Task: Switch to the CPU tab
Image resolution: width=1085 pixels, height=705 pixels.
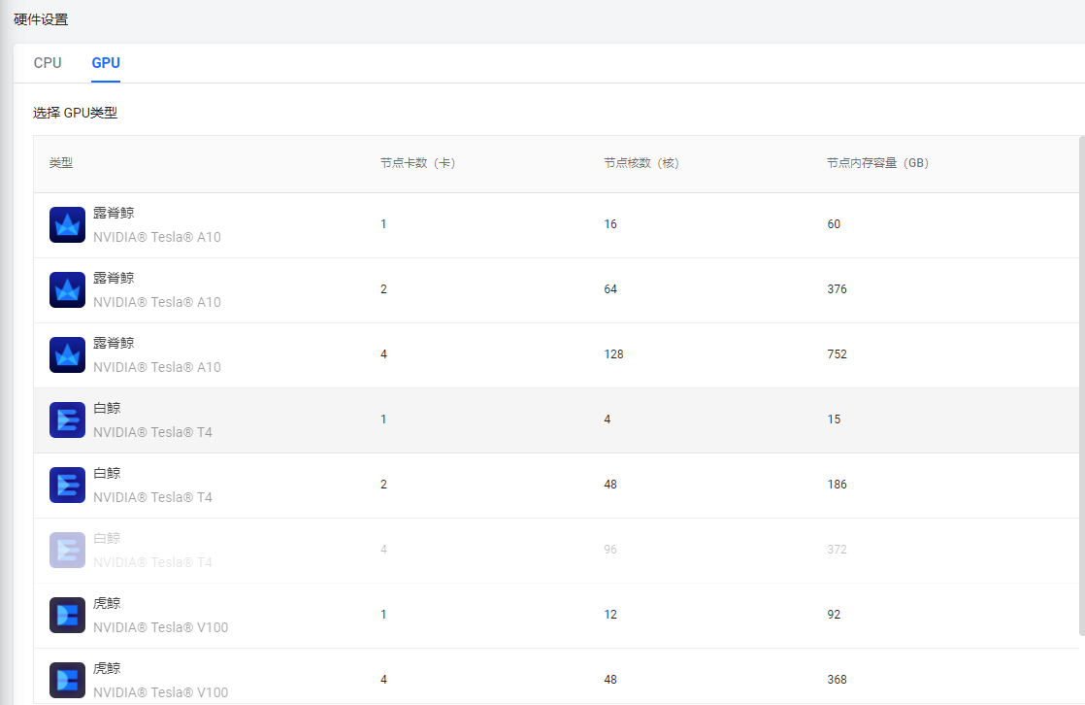Action: tap(48, 63)
